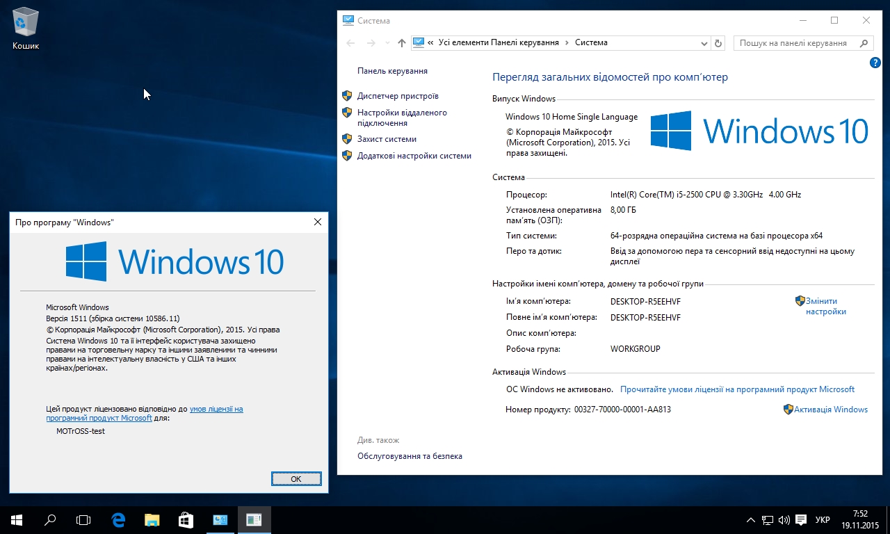Show hidden tray icons chevron
The image size is (890, 534).
click(x=751, y=519)
